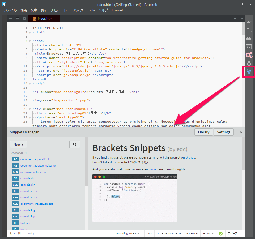255x239 pixels.
Task: Select the FE snippet badge
Action: coord(15,223)
